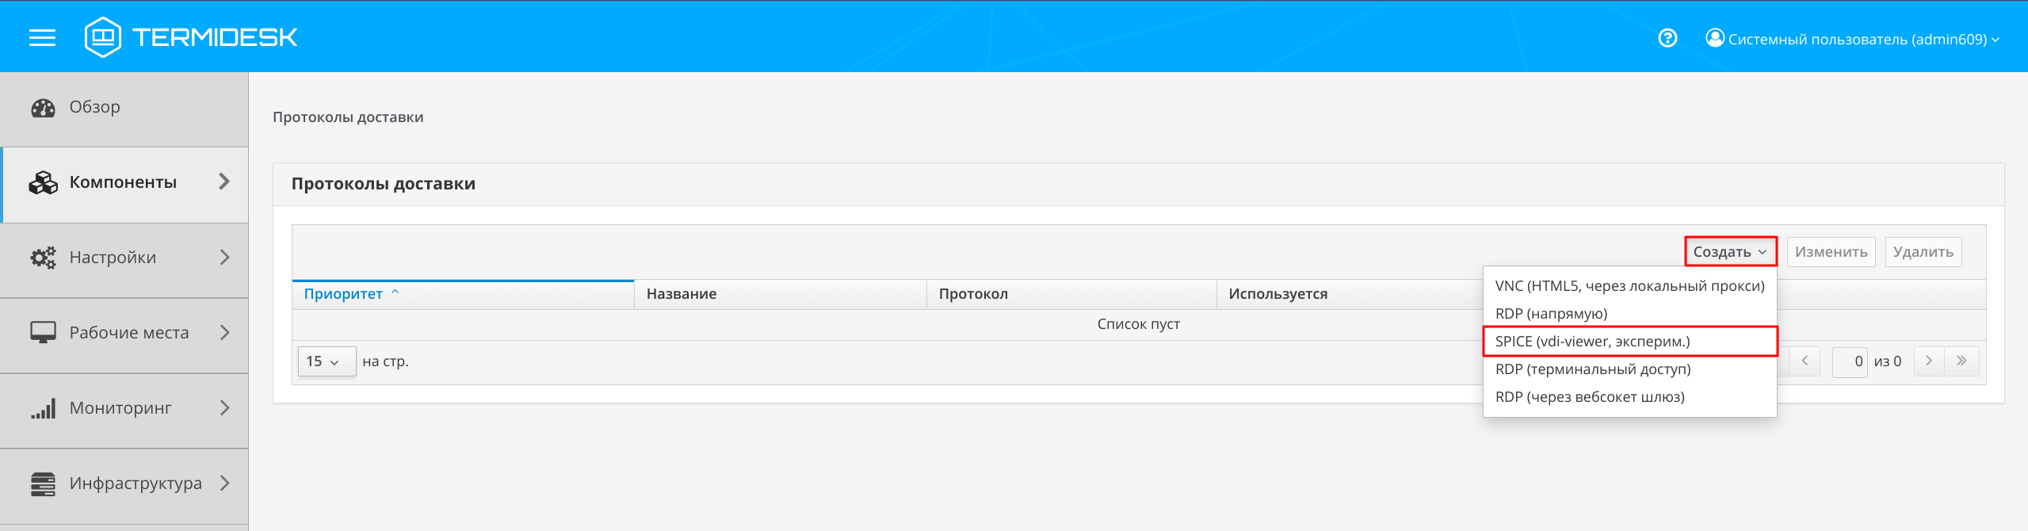Select RDP (через вебсокет шлюз) option
Screen dimensions: 2028x531
tap(1629, 397)
